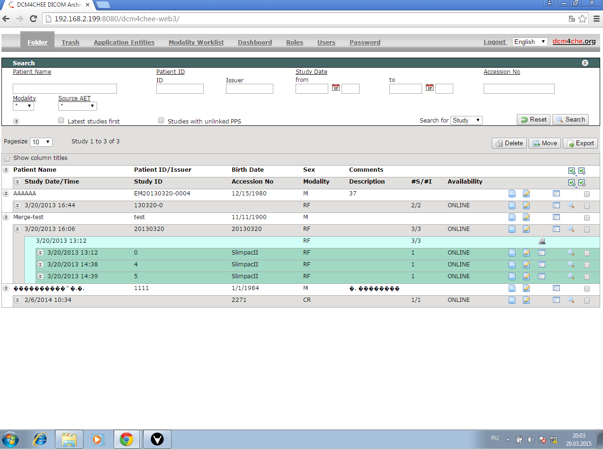Viewport: 603px width, 450px height.
Task: Collapse the 3/20/2013 16:06 study row
Action: tap(18, 229)
